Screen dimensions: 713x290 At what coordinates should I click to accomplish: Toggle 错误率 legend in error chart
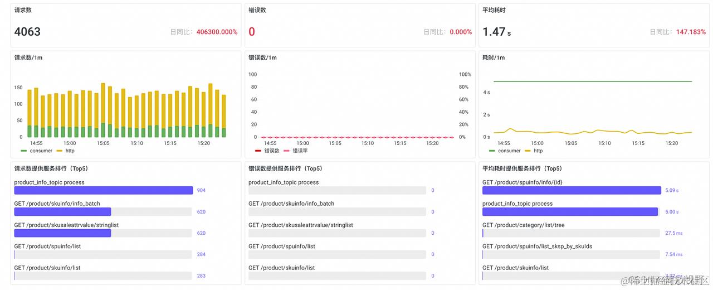[x=296, y=151]
